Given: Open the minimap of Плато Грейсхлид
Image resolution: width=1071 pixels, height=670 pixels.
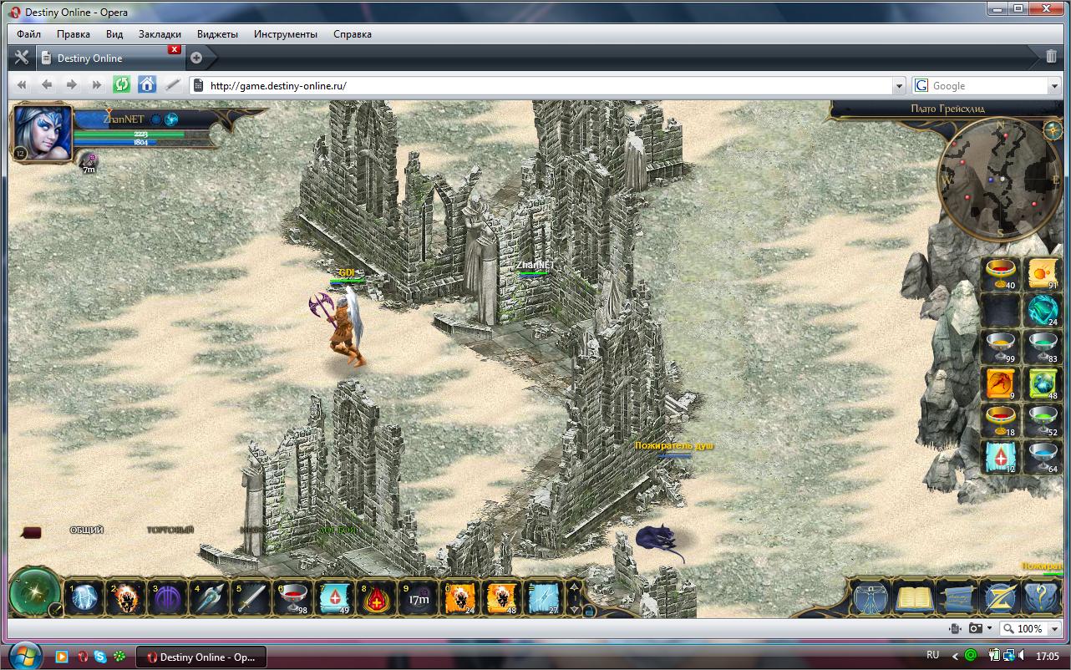Looking at the screenshot, I should tap(1000, 180).
